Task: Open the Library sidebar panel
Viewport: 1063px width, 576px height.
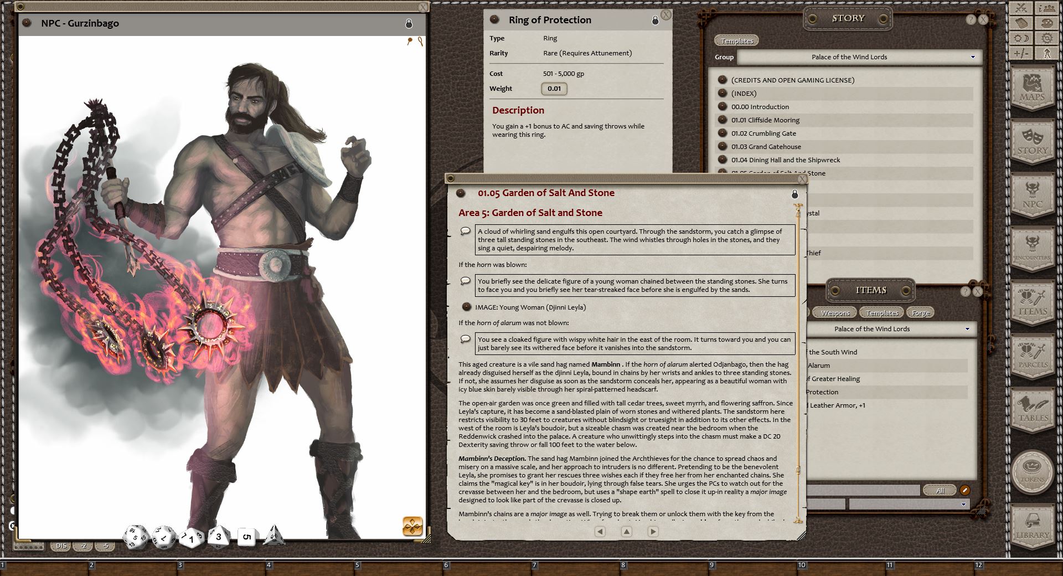Action: click(1033, 527)
